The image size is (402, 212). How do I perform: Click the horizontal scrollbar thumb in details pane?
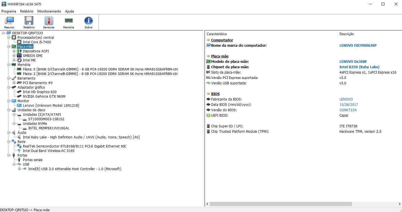click(x=281, y=204)
